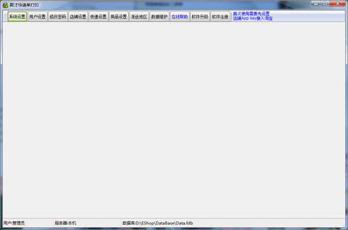Click the 软件升级 button
This screenshot has width=348, height=230.
(x=200, y=17)
